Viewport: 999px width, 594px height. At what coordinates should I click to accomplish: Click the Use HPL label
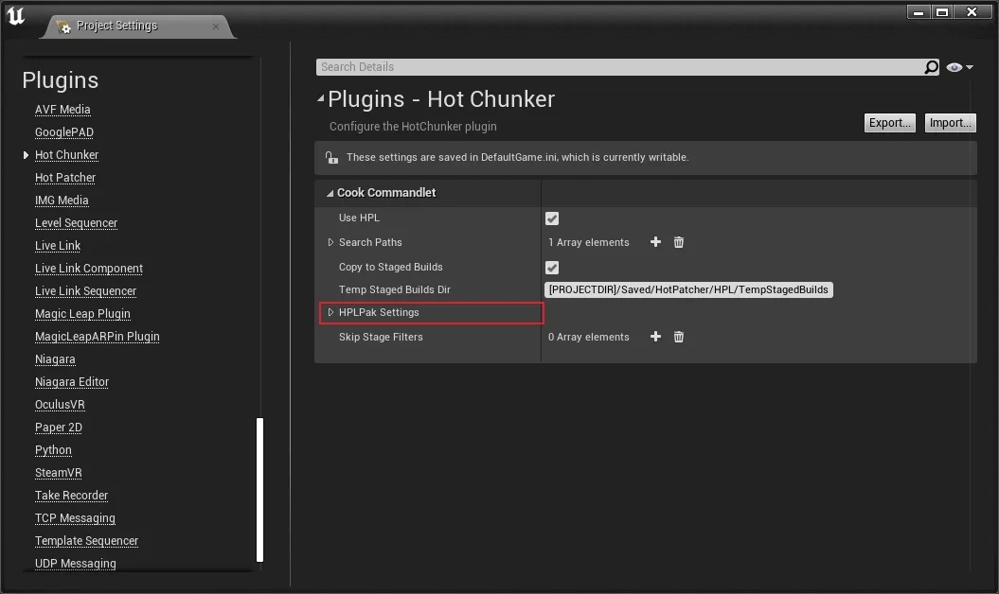coord(359,218)
